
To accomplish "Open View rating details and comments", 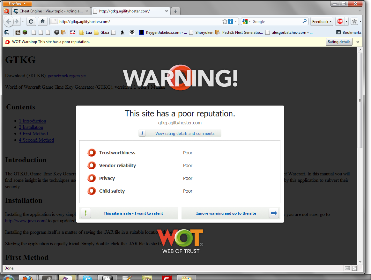I will tap(180, 133).
